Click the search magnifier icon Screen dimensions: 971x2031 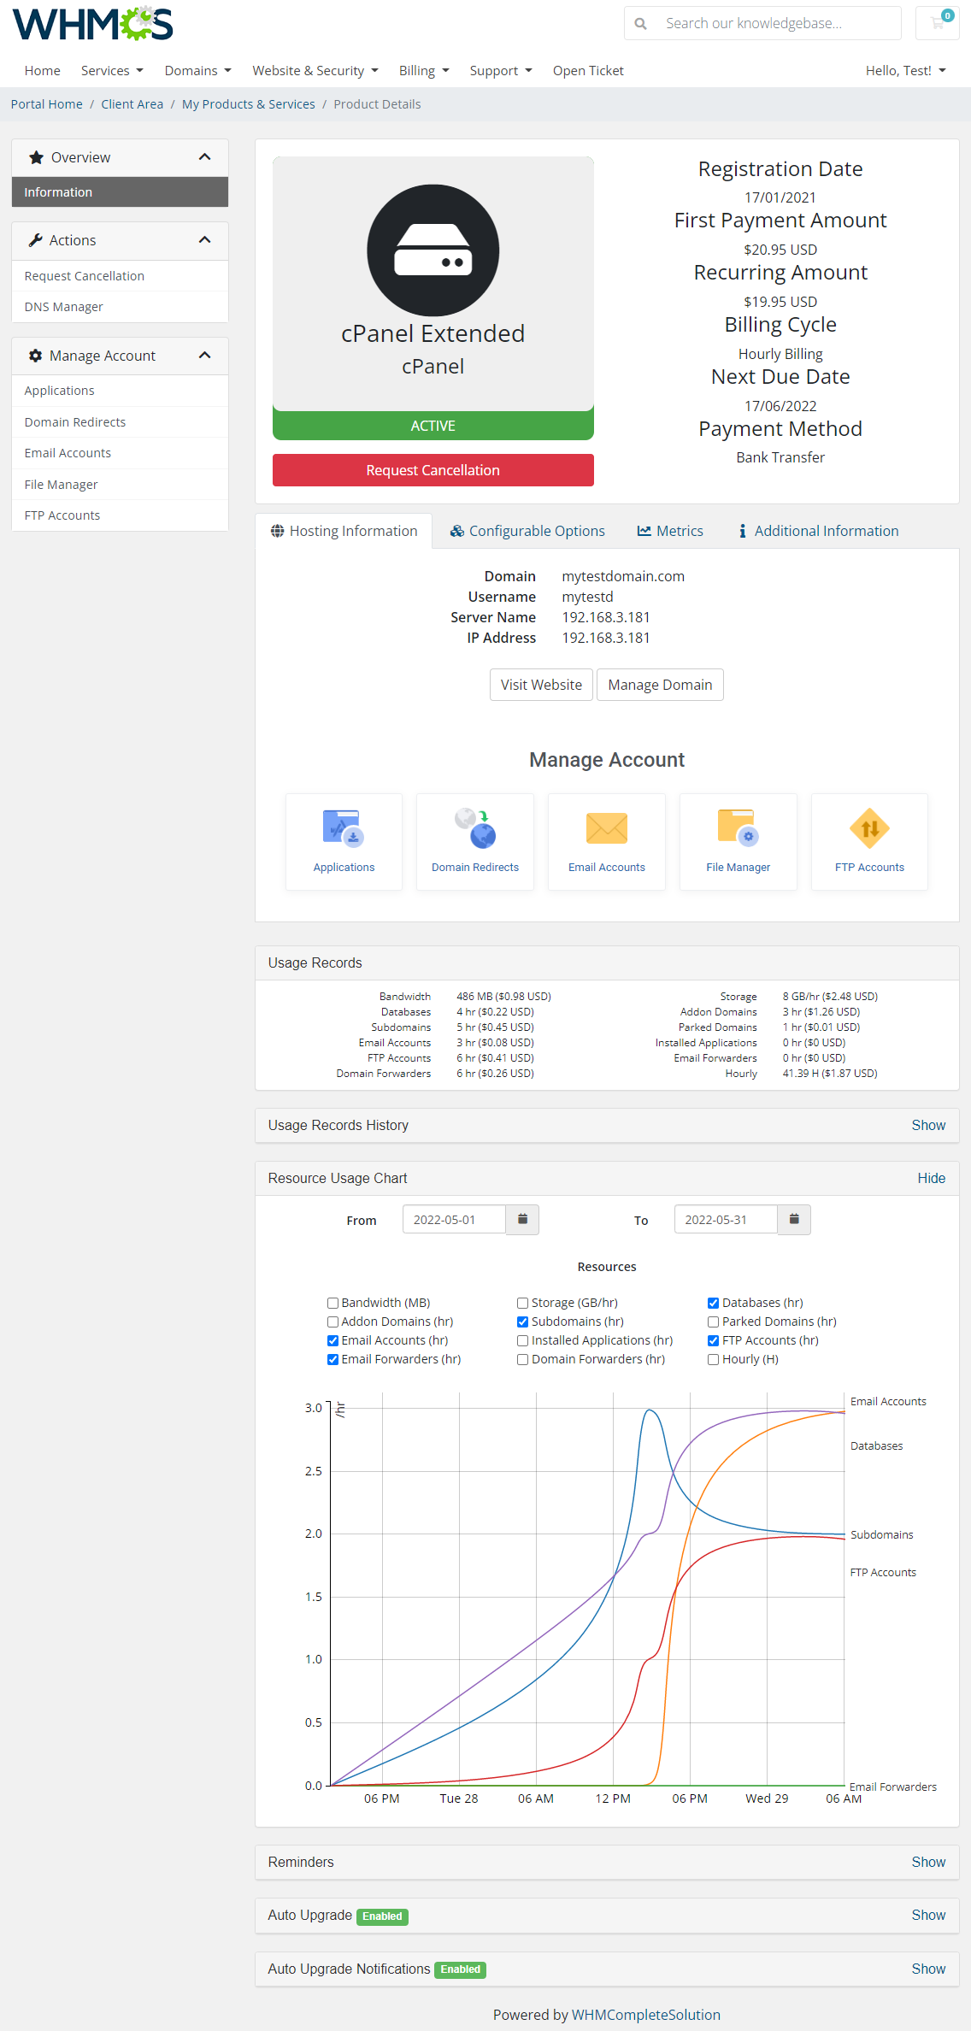640,23
